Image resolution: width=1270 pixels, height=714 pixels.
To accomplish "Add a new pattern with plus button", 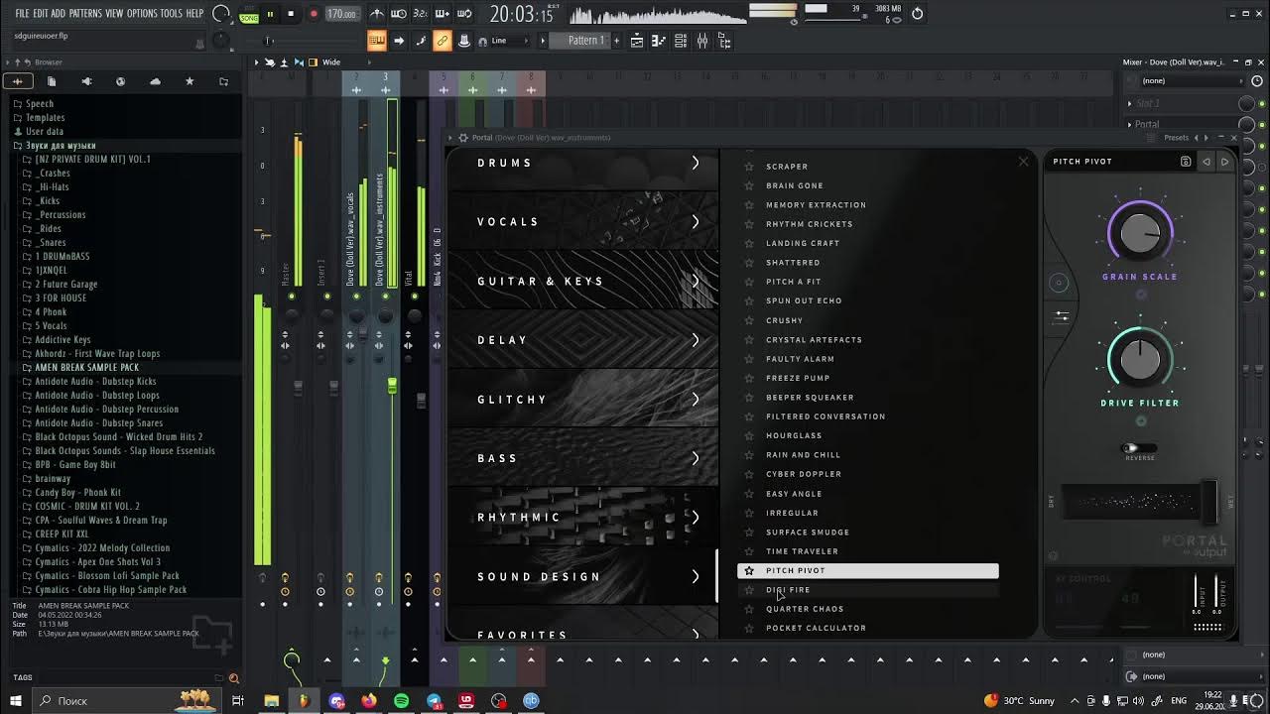I will [617, 41].
